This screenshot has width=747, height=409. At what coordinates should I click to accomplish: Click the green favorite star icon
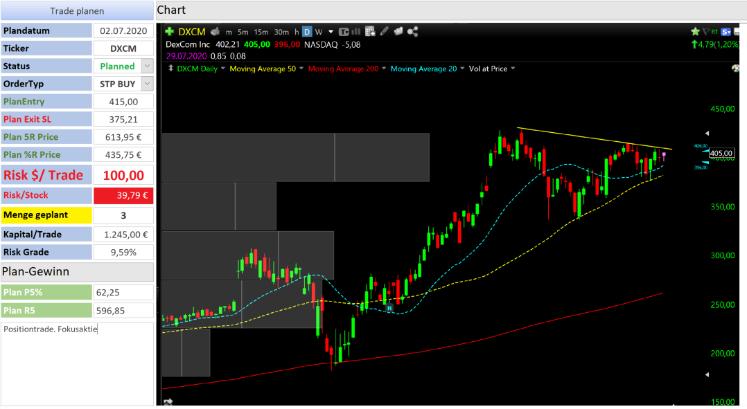695,31
